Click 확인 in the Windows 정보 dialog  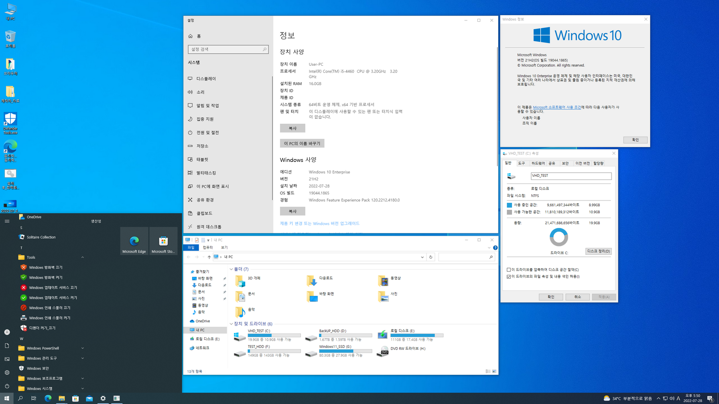point(635,140)
